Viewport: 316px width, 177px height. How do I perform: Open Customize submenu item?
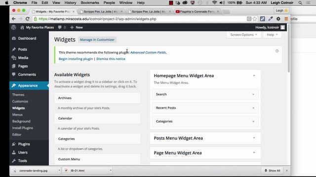click(x=20, y=101)
